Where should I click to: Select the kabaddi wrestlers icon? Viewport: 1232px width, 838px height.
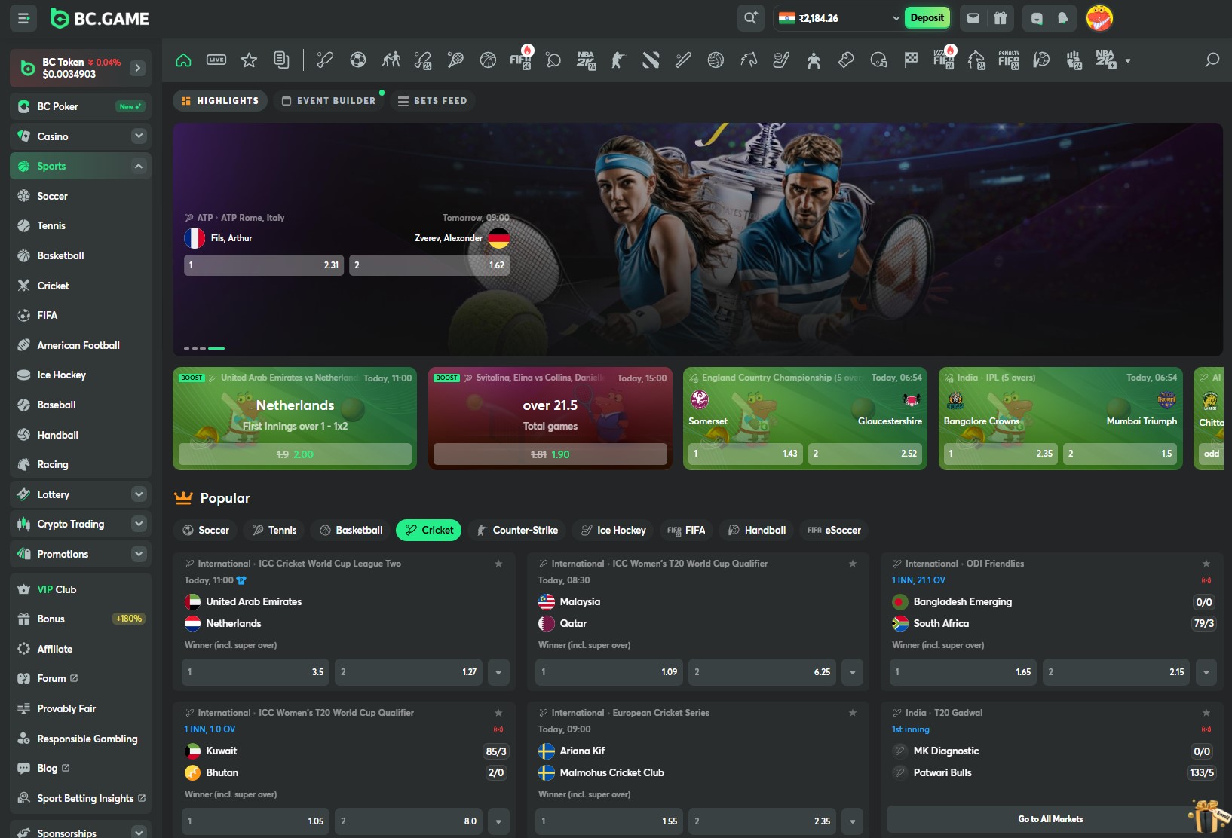391,60
